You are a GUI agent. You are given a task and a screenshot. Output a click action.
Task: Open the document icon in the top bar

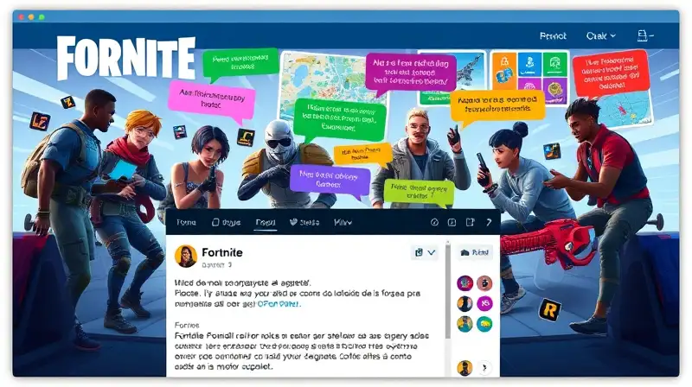tap(642, 35)
